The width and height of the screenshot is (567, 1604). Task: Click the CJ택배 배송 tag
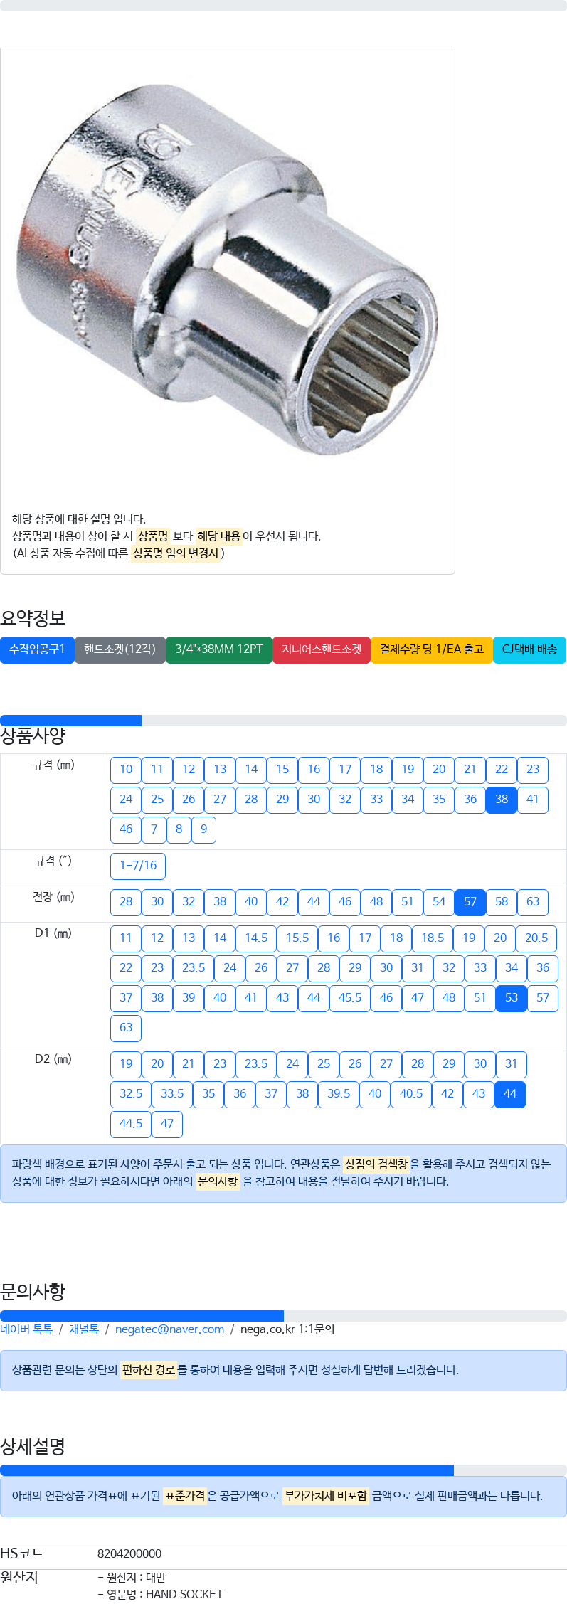pos(529,649)
